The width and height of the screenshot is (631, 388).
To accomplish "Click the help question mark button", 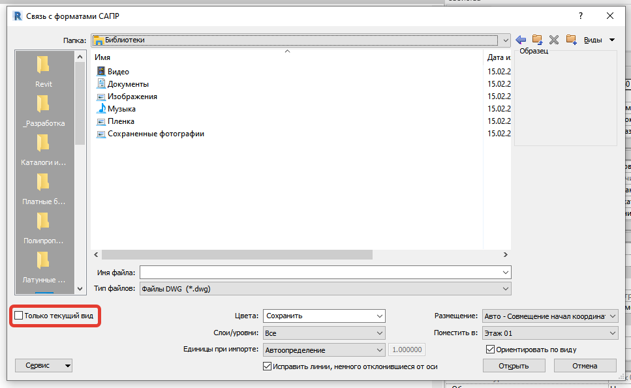I will 580,16.
